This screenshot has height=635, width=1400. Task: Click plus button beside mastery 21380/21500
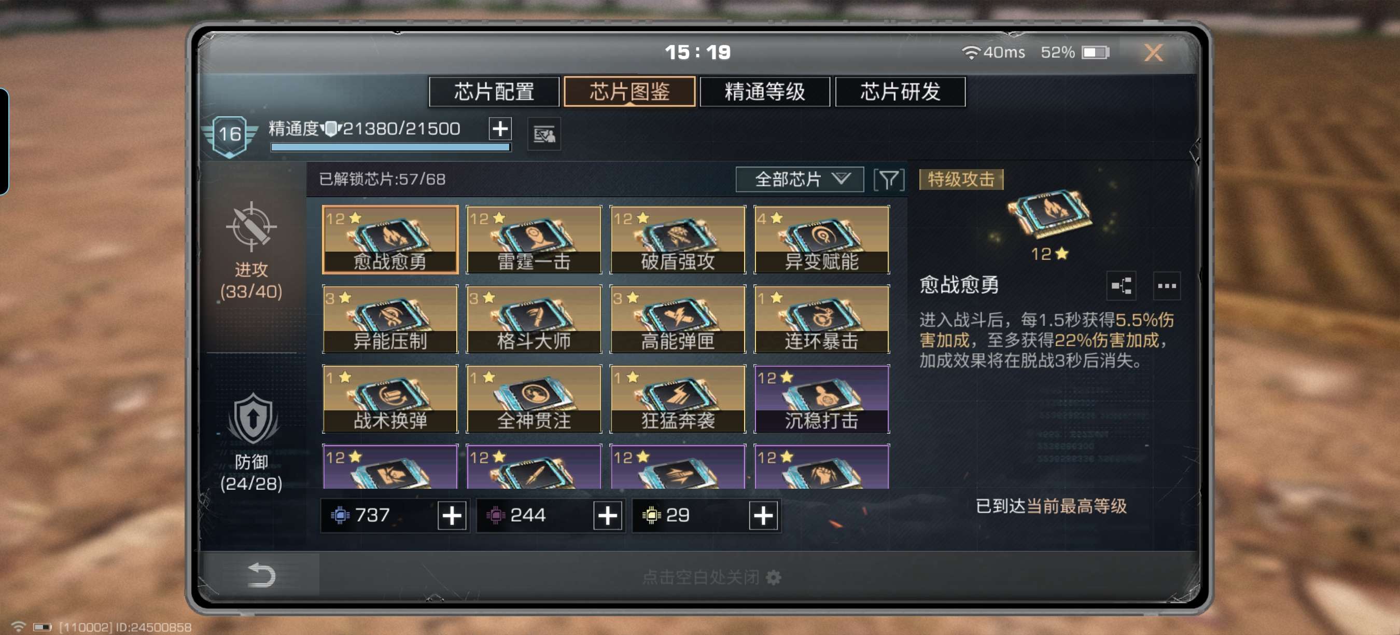(x=499, y=128)
